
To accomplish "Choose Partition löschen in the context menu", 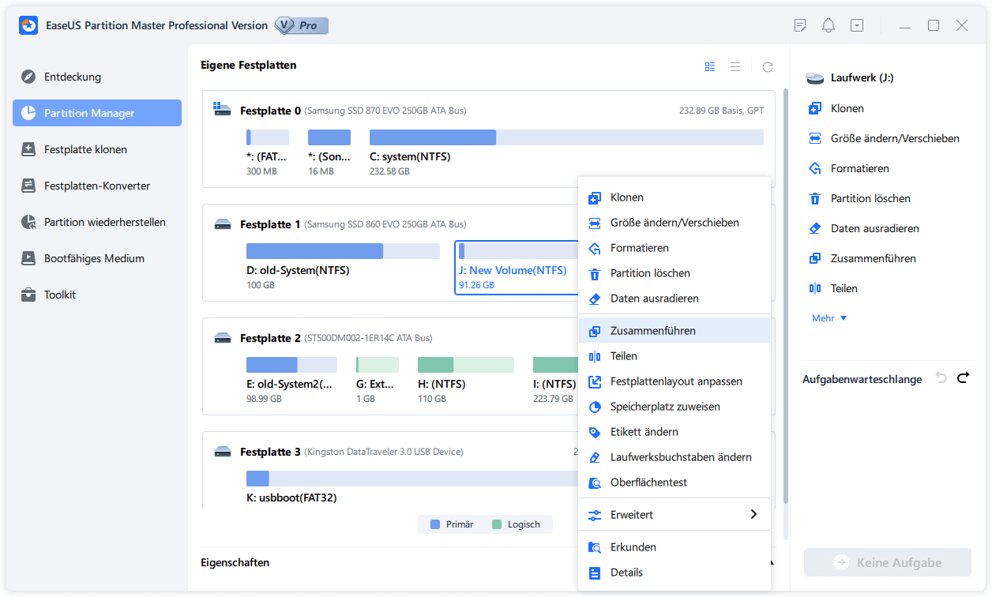I will (674, 273).
